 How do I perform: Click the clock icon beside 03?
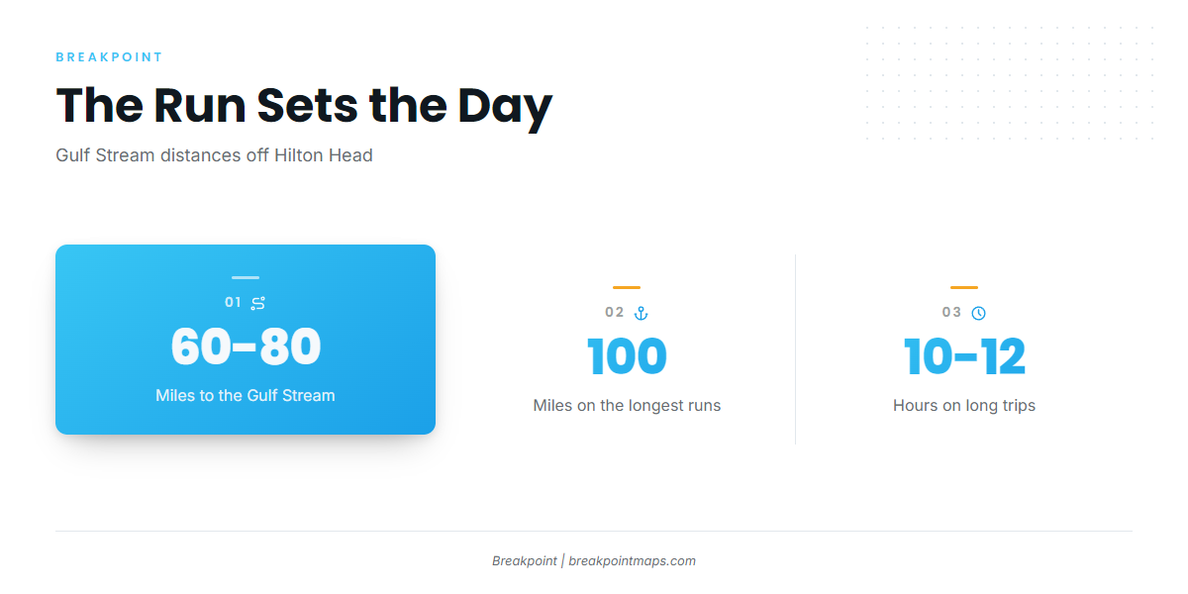click(978, 313)
